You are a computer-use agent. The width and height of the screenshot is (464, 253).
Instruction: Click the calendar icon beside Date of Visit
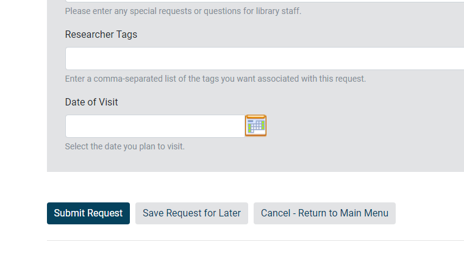[255, 126]
